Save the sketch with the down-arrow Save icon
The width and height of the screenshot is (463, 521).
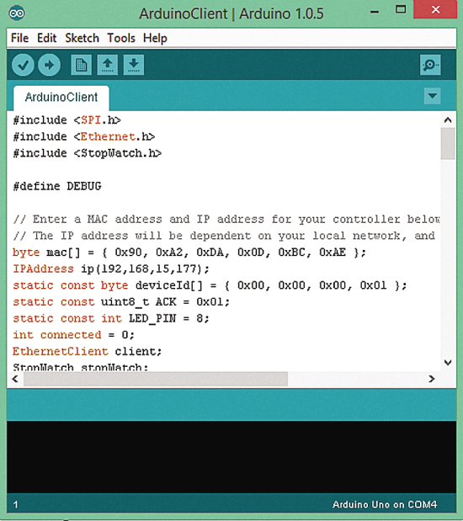pos(134,65)
